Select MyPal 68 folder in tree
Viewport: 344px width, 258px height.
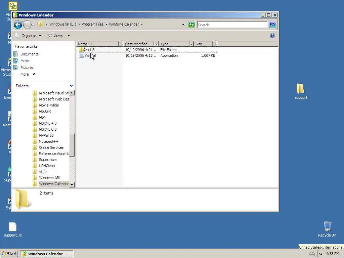[x=46, y=135]
